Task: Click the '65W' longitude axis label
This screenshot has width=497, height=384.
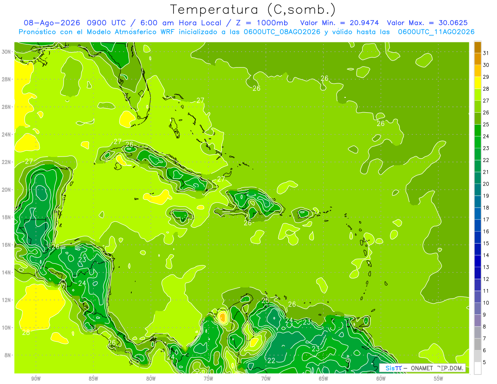Action: (323, 379)
